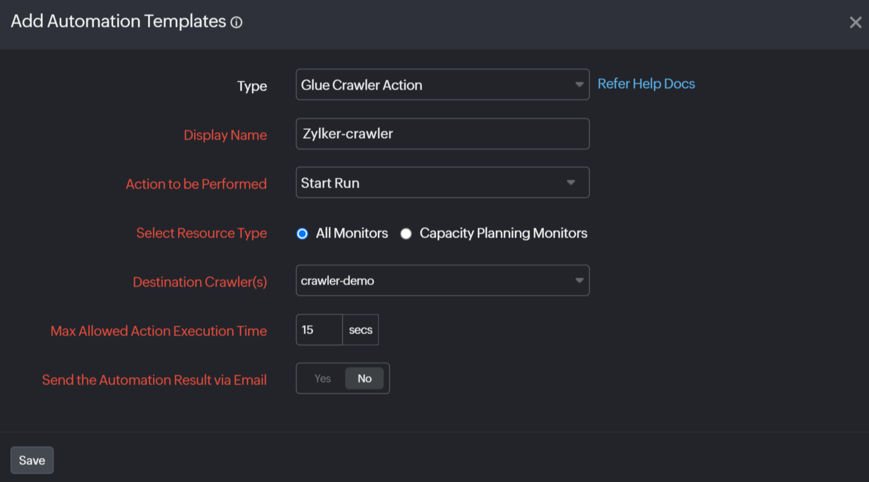Click the Display Name field containing Zylker-crawler
This screenshot has width=869, height=482.
click(442, 134)
